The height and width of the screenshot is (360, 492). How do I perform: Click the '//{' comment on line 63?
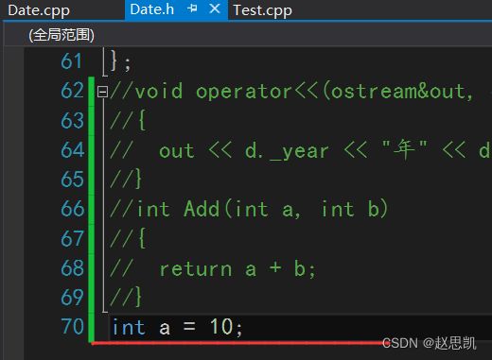pyautogui.click(x=128, y=120)
